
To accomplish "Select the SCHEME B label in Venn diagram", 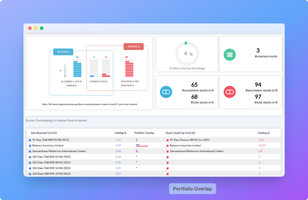I will [134, 46].
